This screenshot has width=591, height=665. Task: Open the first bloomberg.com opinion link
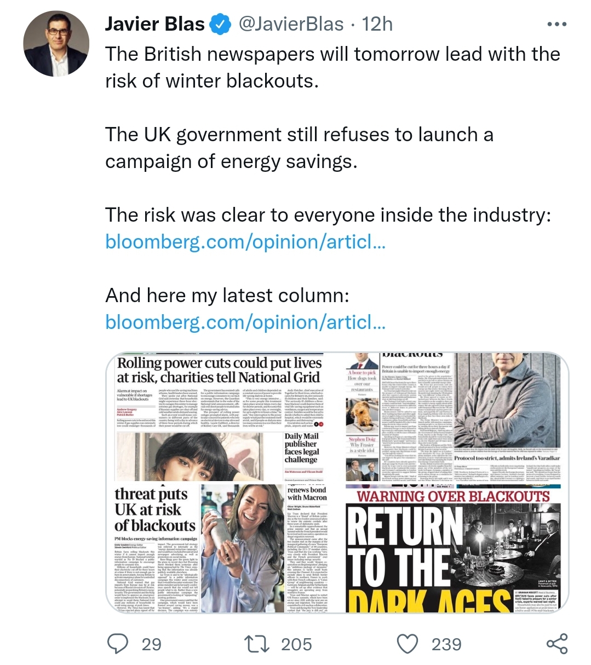245,241
